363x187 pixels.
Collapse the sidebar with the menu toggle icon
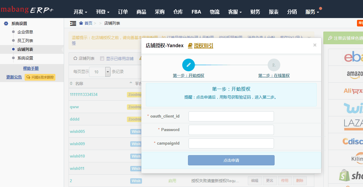pos(73,23)
